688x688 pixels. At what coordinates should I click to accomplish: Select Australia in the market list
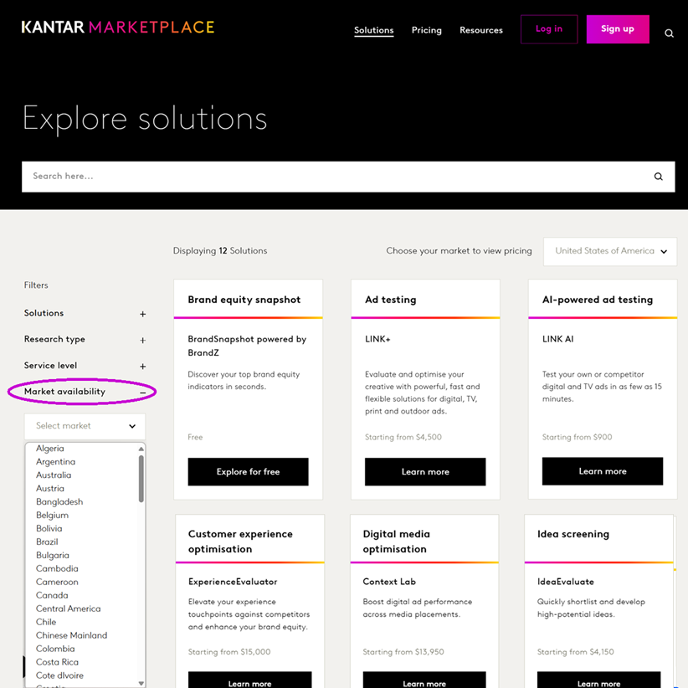click(54, 475)
